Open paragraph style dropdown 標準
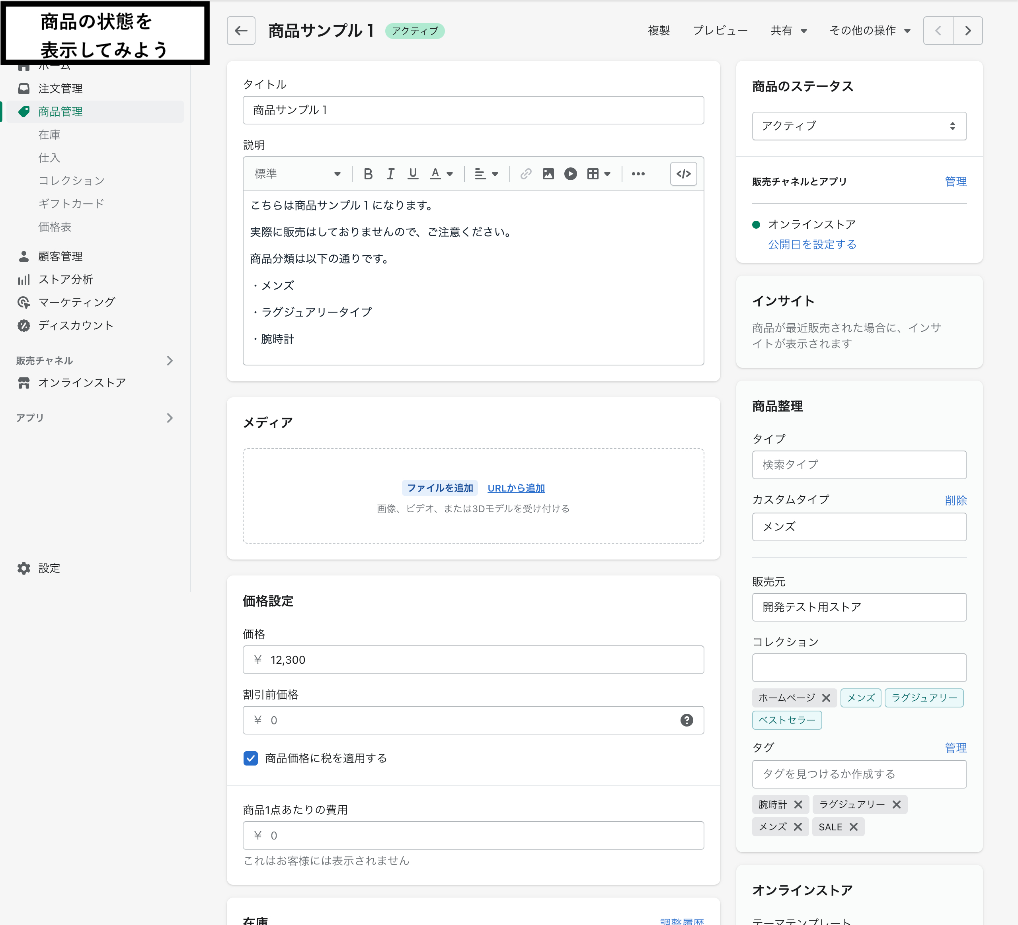This screenshot has width=1018, height=925. (297, 174)
